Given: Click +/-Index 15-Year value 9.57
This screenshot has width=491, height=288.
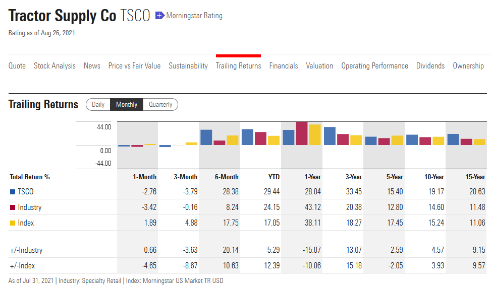Looking at the screenshot, I should coord(479,265).
